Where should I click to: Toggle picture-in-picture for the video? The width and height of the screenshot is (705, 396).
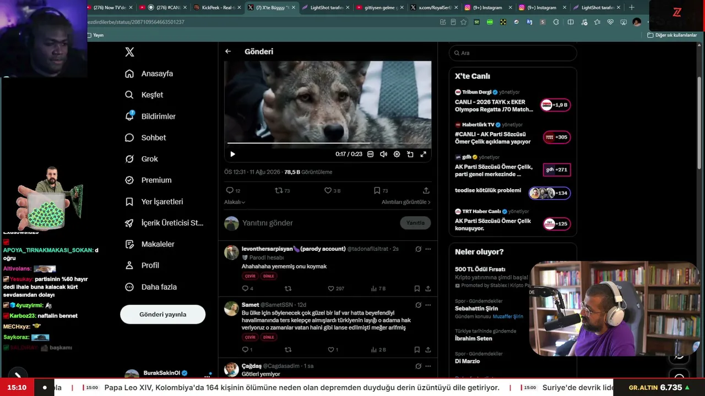coord(410,154)
